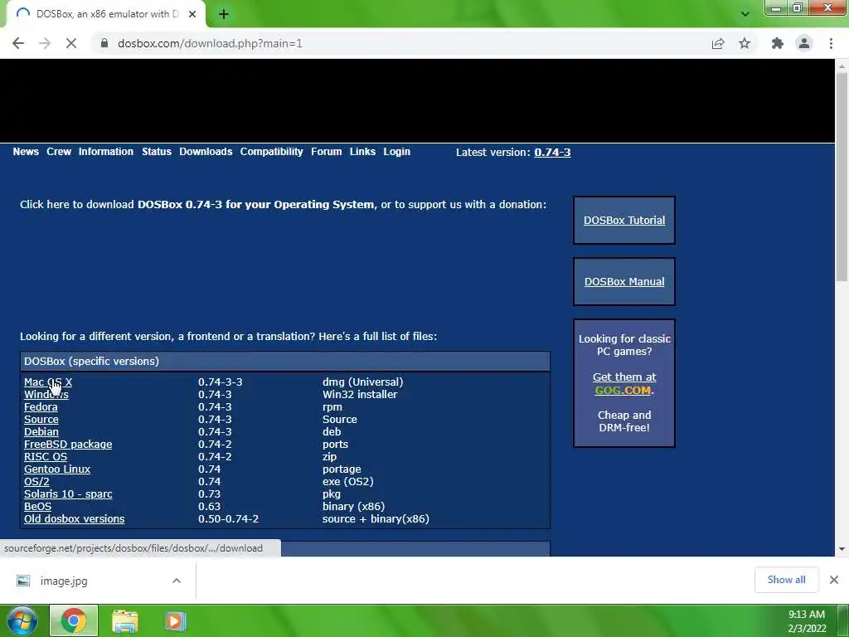Open the DOSBox Tutorial link
Image resolution: width=849 pixels, height=637 pixels.
click(x=624, y=220)
